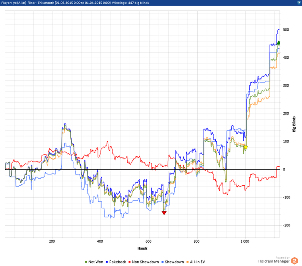Screen dimensions: 302x266
Task: Click the 'Player: yo (Alias)' header text
Action: [14, 3]
